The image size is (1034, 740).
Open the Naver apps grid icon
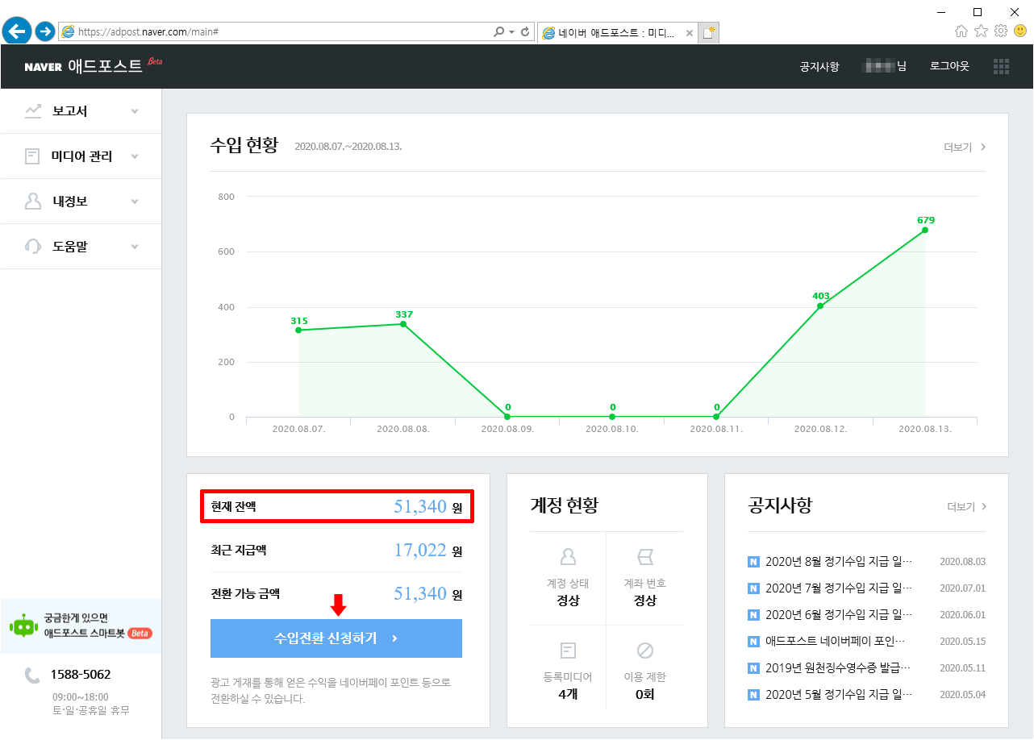click(1001, 66)
